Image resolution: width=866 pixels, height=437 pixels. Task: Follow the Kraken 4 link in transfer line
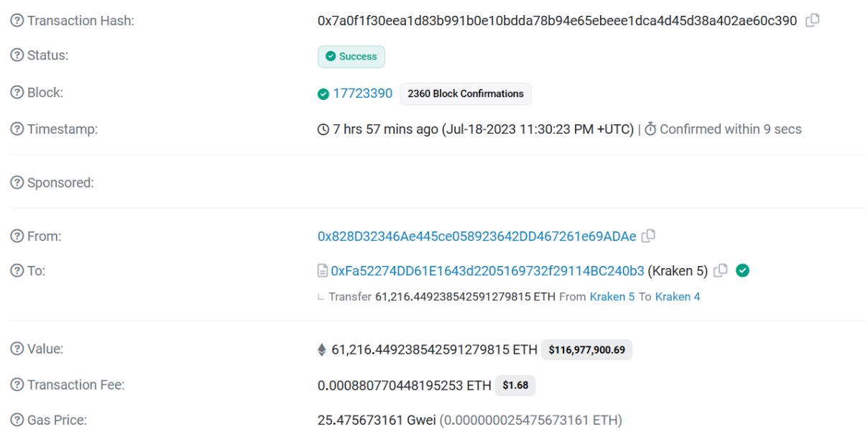tap(678, 297)
